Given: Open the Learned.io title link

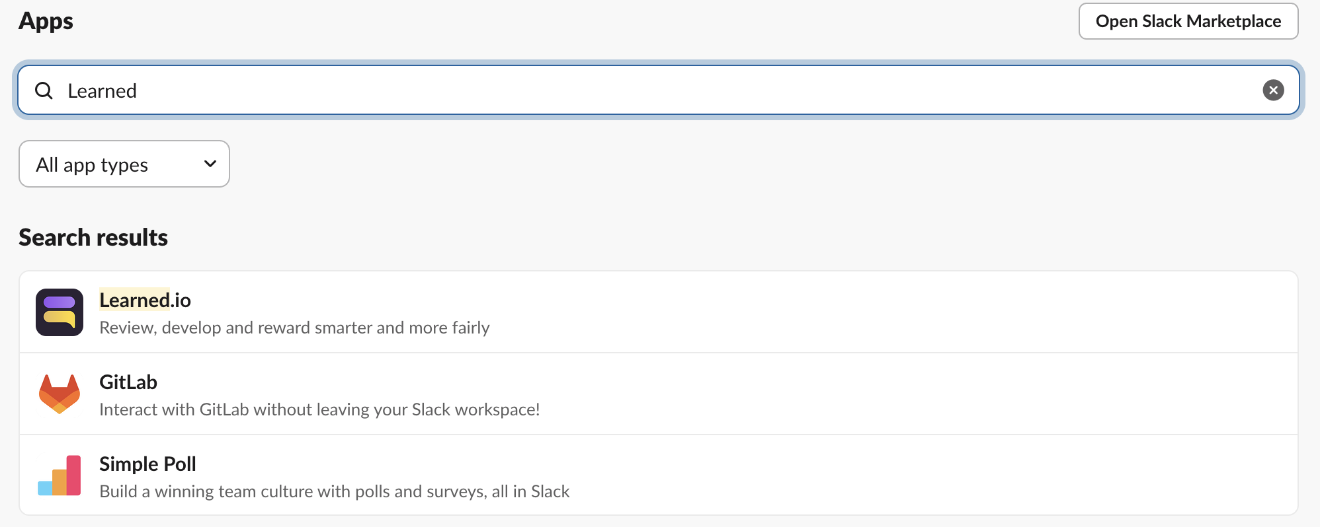Looking at the screenshot, I should pyautogui.click(x=145, y=300).
